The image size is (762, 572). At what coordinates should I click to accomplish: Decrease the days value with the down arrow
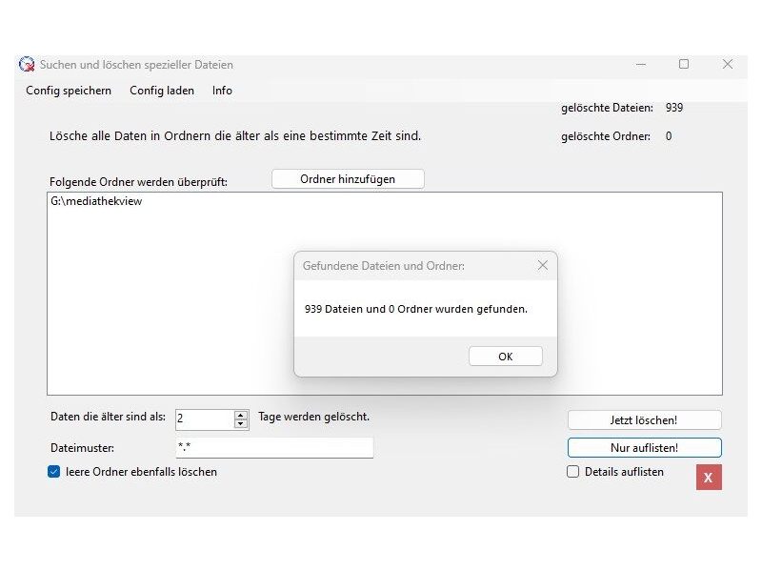[x=241, y=422]
